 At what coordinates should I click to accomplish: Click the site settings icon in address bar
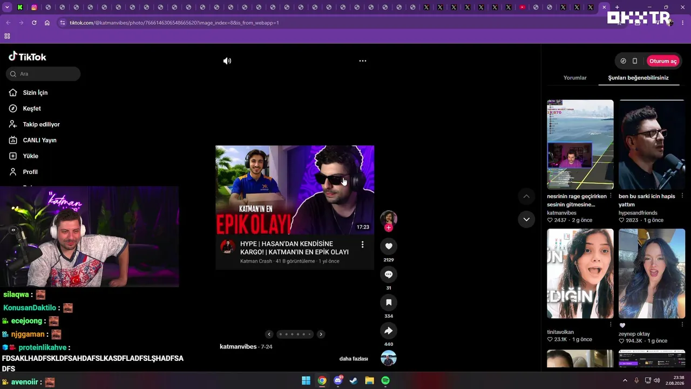tap(63, 23)
